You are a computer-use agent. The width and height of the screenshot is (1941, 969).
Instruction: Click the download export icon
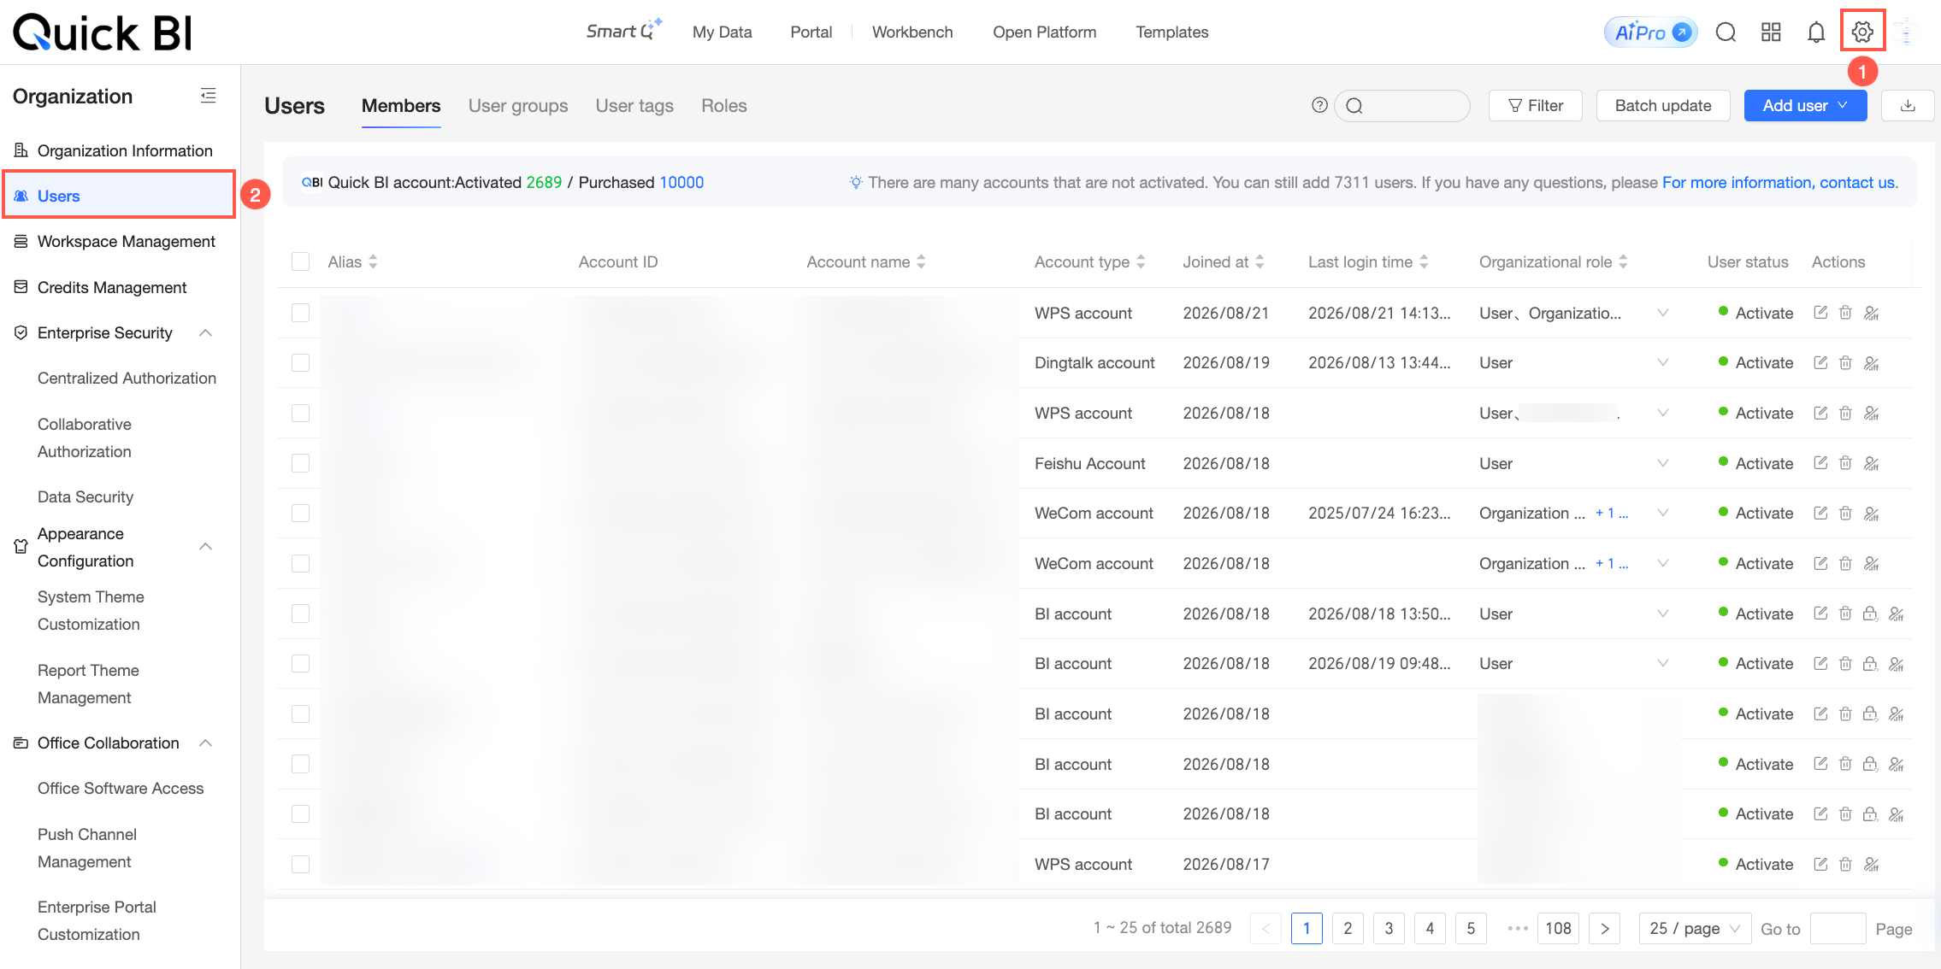[x=1908, y=105]
